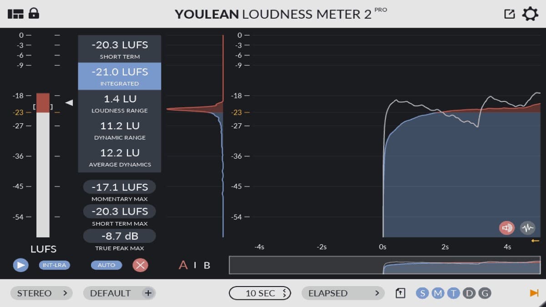Click the Short Term LUFS readout
Image resolution: width=546 pixels, height=307 pixels.
[x=120, y=49]
